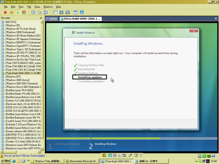Close the Install Windows dialog
Viewport: 219px width, 164px height.
[194, 30]
